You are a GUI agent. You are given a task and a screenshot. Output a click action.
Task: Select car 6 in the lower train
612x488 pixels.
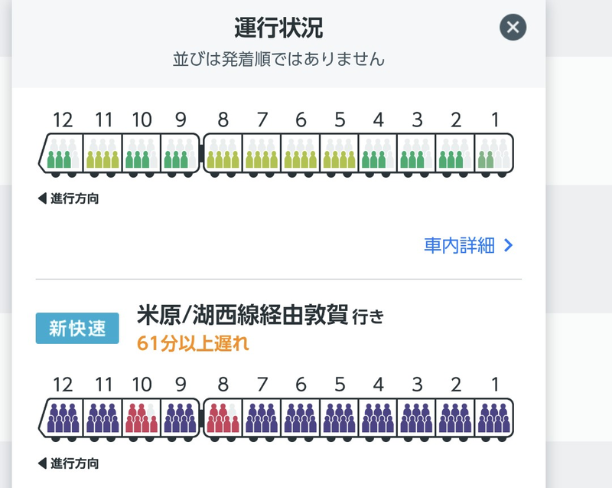301,418
